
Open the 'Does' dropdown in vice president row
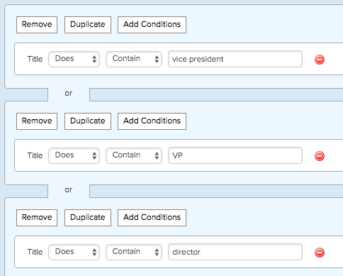74,59
